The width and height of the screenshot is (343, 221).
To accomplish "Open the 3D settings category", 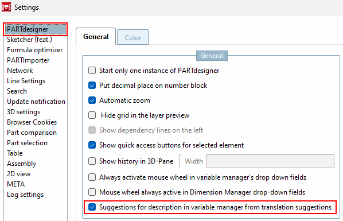I will point(24,112).
